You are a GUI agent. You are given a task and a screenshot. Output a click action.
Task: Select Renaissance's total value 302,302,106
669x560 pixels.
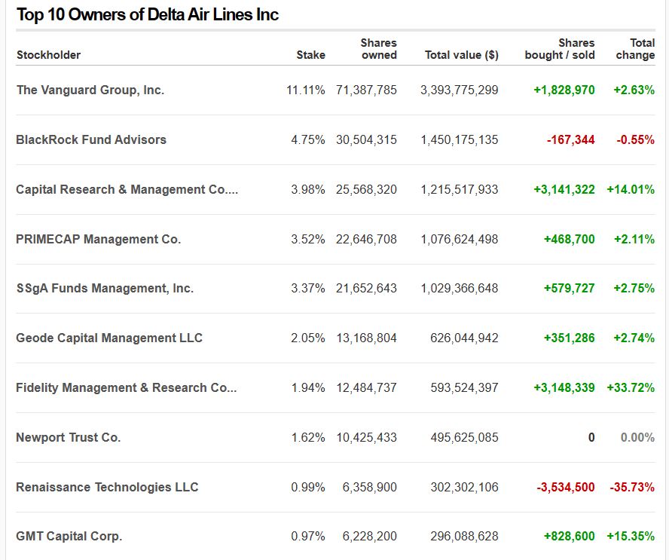coord(464,487)
